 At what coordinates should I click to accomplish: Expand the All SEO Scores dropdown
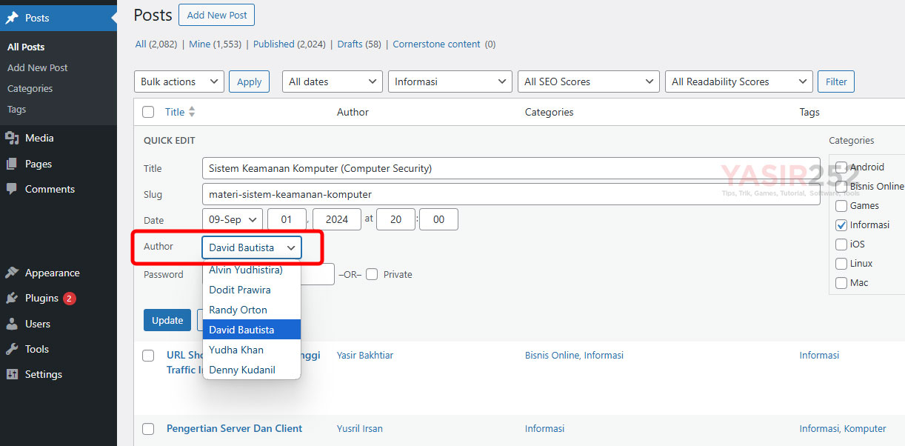[588, 81]
